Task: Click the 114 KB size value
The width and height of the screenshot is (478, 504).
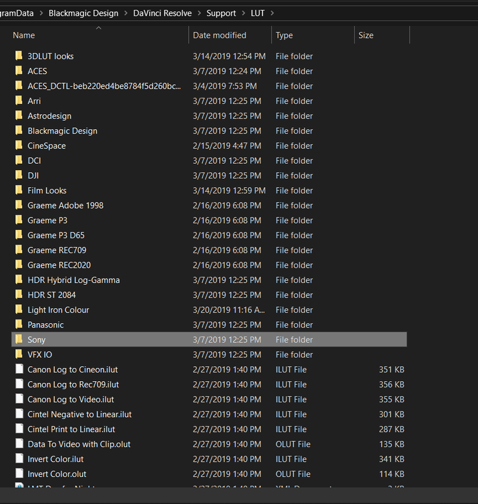Action: point(392,474)
